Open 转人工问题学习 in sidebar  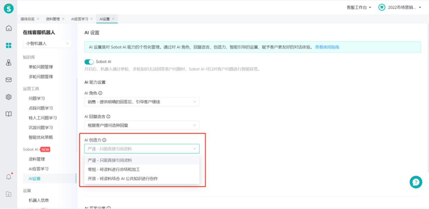[x=43, y=118]
